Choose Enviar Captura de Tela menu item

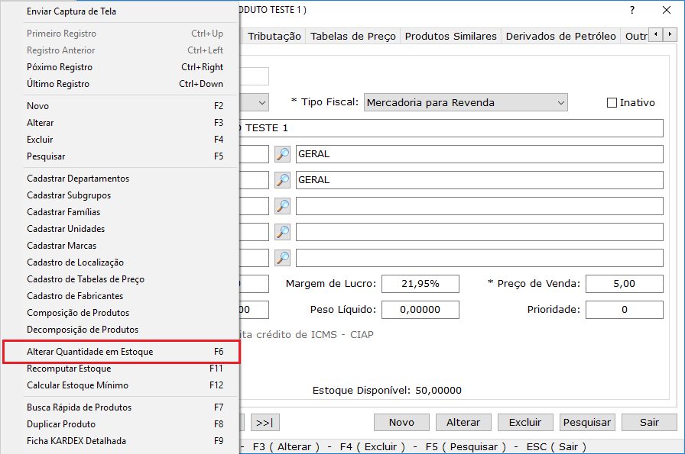pos(71,11)
